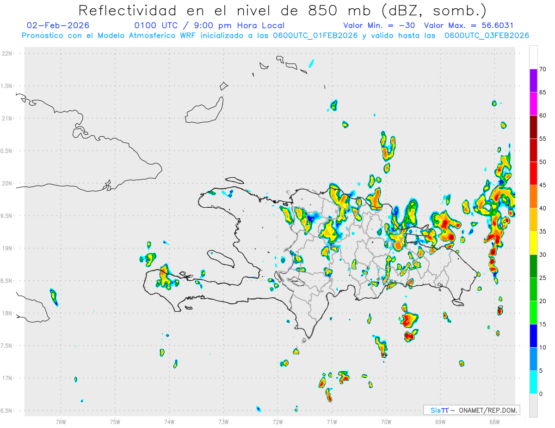Click the latitude axis label "18N"

point(8,313)
